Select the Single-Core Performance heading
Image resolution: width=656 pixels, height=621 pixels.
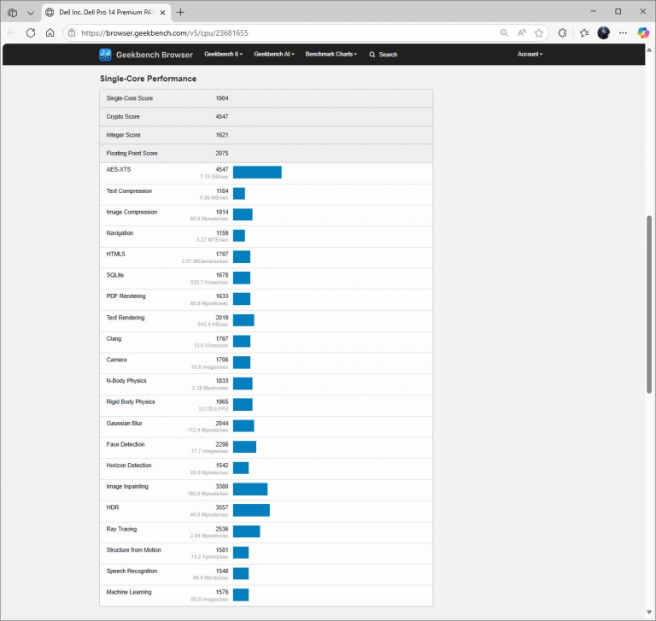tap(148, 79)
